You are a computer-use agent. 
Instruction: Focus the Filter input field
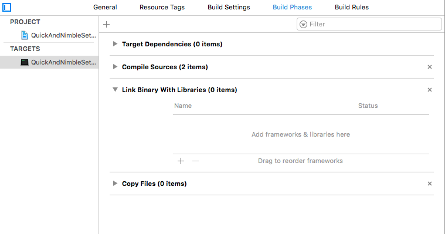(369, 24)
